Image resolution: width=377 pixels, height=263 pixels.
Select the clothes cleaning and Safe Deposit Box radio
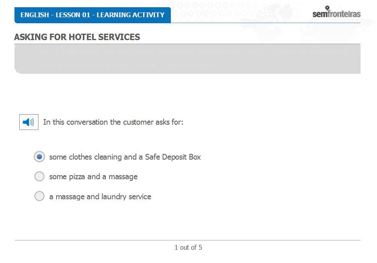pyautogui.click(x=39, y=157)
